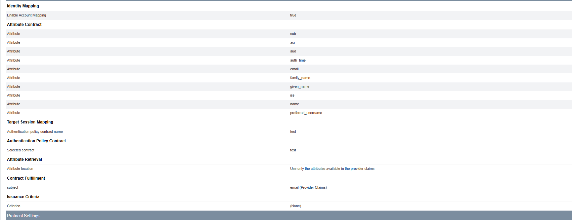Select the 'sub' attribute value

point(293,34)
